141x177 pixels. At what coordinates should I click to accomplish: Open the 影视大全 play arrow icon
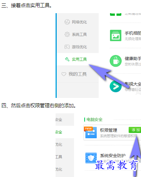pyautogui.click(x=116, y=87)
